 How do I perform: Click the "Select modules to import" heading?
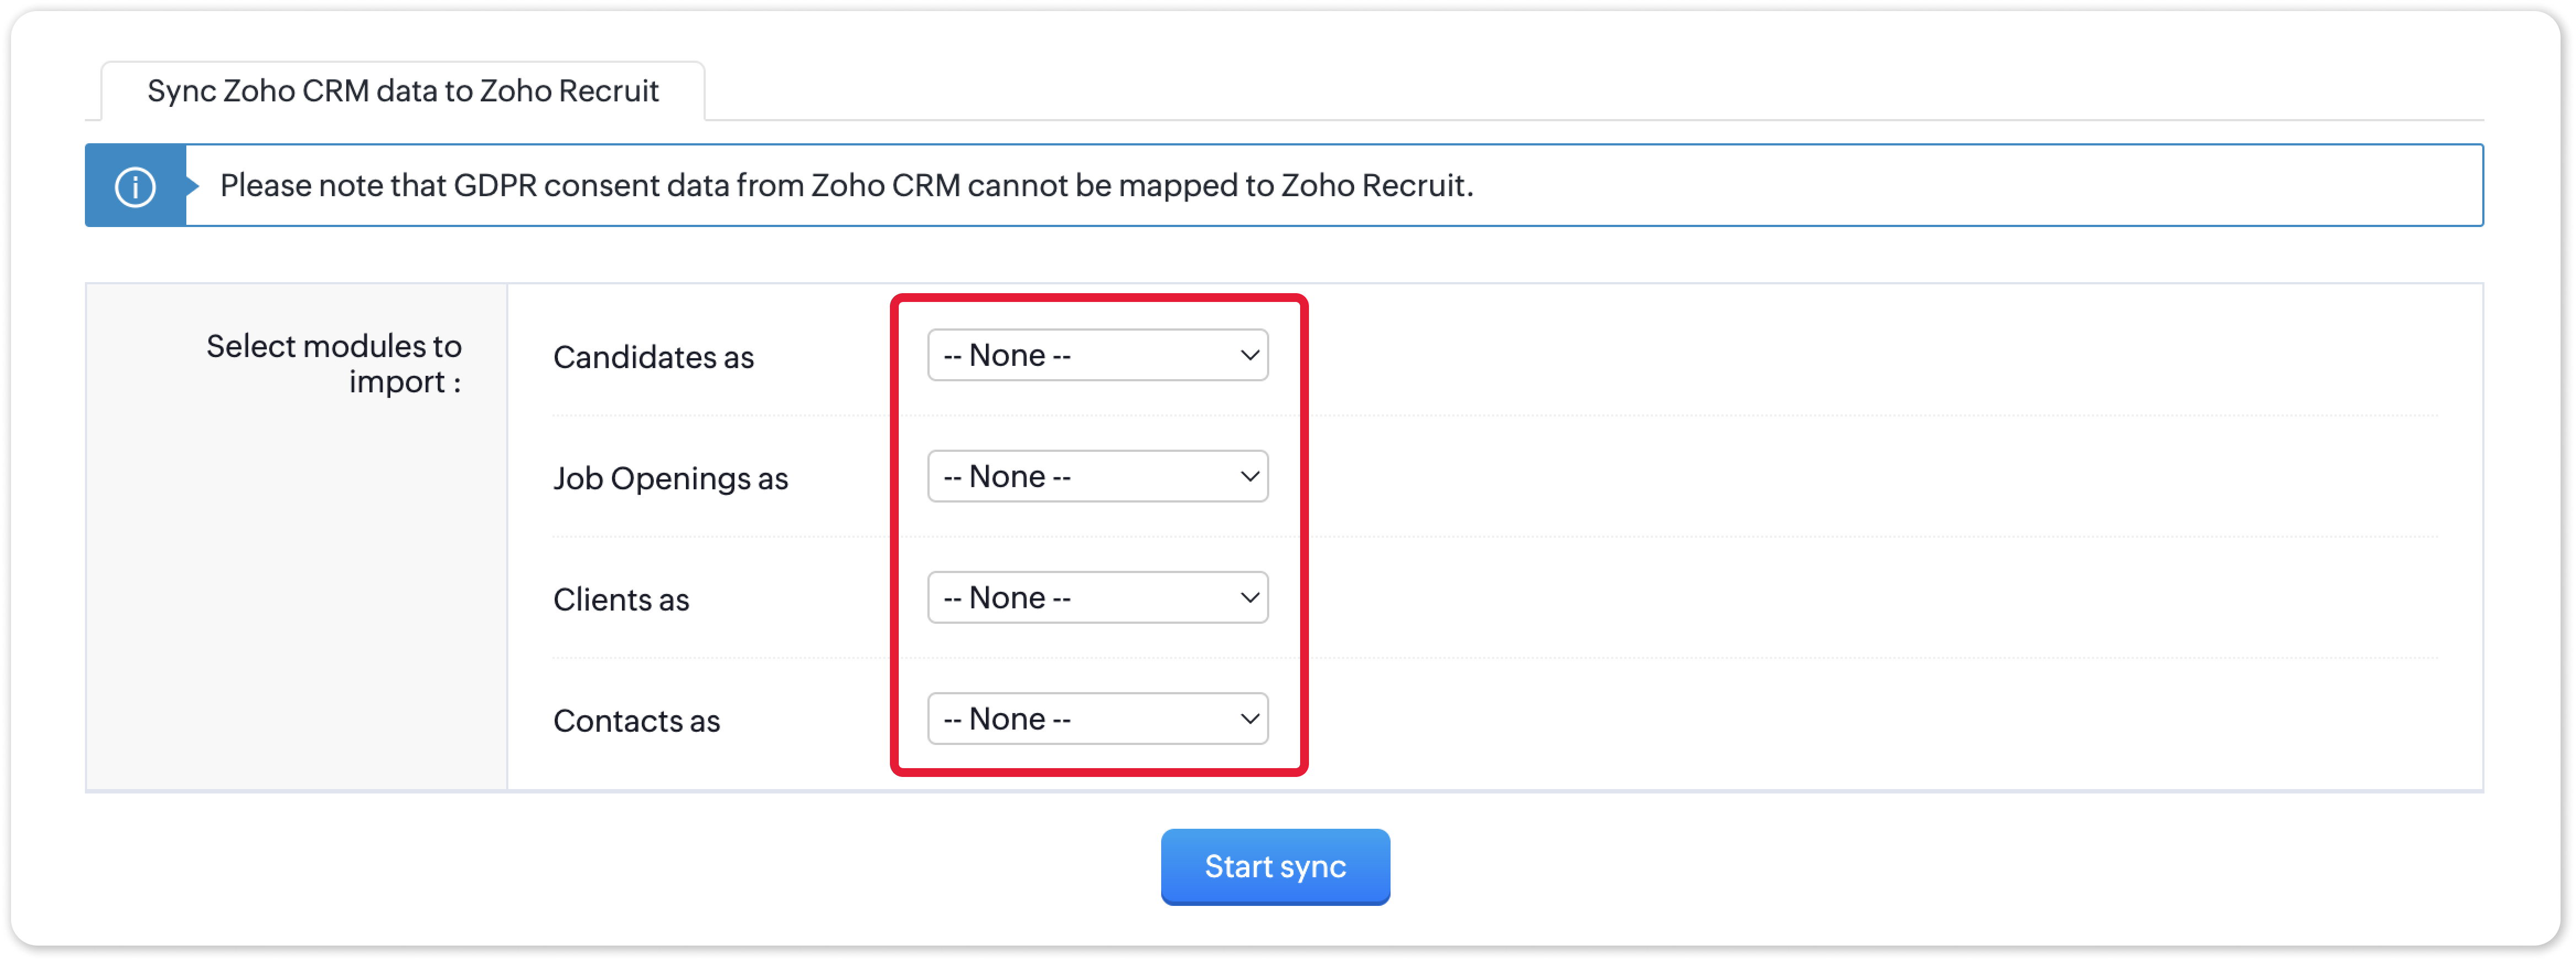pyautogui.click(x=334, y=364)
